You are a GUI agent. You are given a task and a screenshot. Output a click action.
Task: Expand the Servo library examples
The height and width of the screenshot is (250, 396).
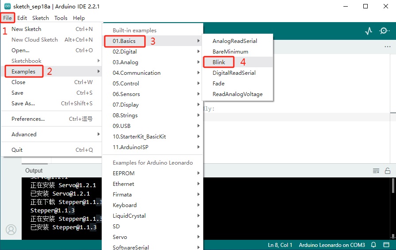pyautogui.click(x=152, y=237)
